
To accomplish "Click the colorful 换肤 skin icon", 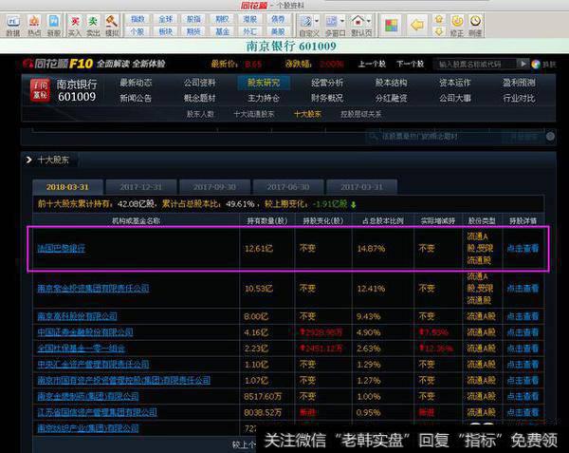I will tap(536, 65).
